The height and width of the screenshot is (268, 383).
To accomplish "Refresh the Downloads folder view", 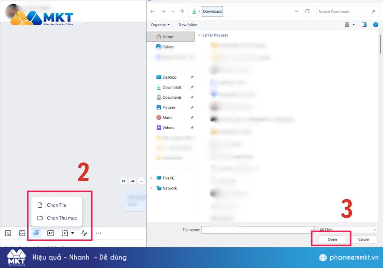I will tap(309, 11).
